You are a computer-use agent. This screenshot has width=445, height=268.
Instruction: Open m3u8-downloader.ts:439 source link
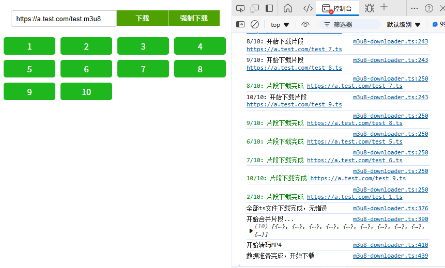[x=391, y=256]
